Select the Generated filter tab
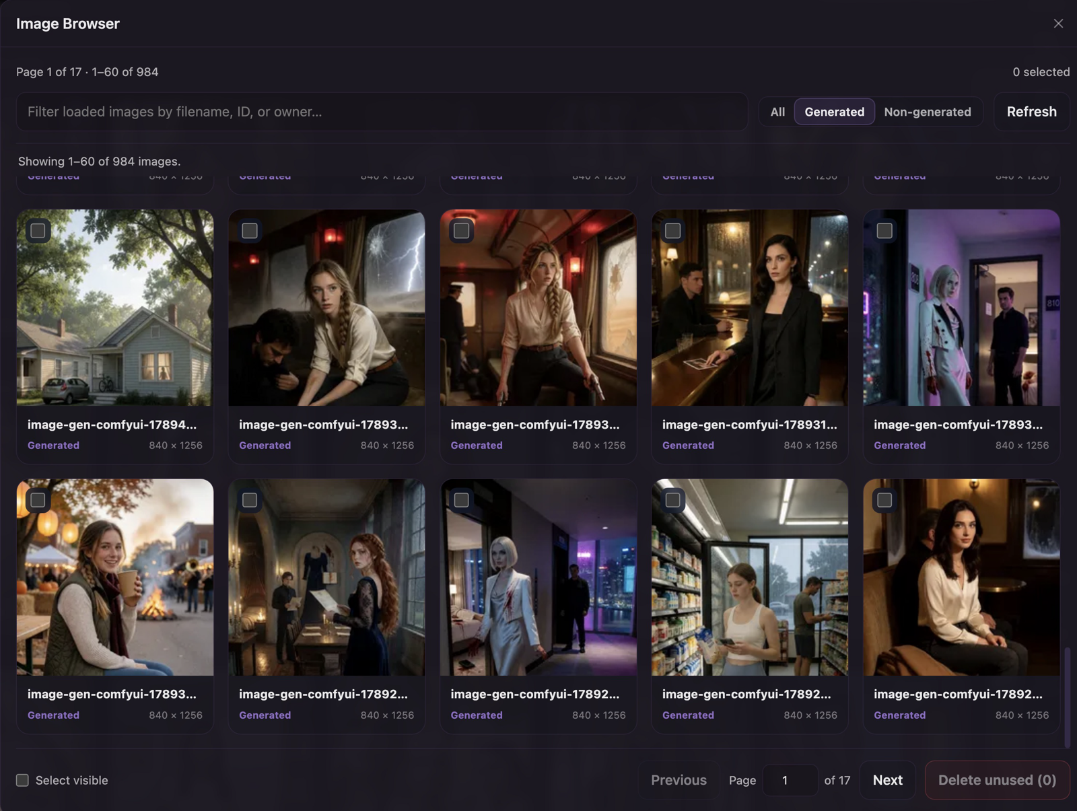1077x811 pixels. coord(834,112)
